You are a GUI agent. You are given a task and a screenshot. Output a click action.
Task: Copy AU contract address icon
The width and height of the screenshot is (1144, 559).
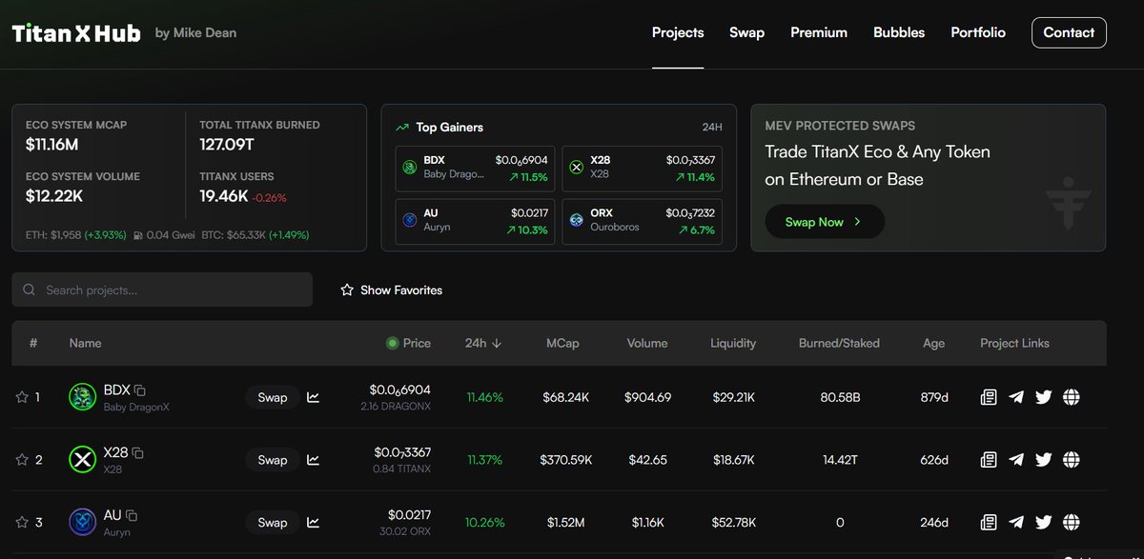(132, 515)
